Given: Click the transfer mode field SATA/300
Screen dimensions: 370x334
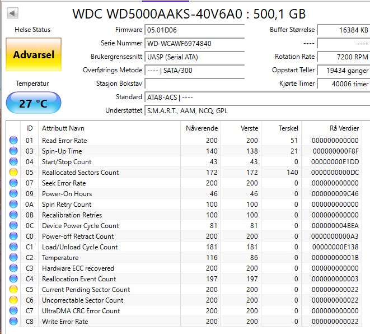Looking at the screenshot, I should tap(194, 71).
